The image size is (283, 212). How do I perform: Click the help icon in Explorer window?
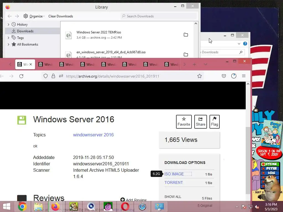245,44
